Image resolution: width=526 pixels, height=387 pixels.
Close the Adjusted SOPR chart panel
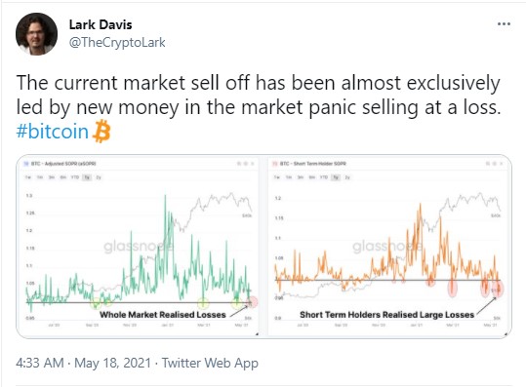253,164
